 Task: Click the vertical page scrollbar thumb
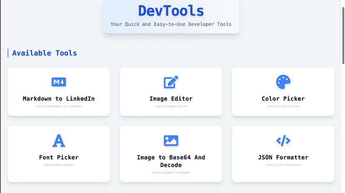point(343,33)
